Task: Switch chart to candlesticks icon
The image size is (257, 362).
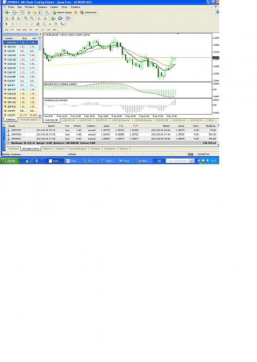Action: pyautogui.click(x=13, y=18)
